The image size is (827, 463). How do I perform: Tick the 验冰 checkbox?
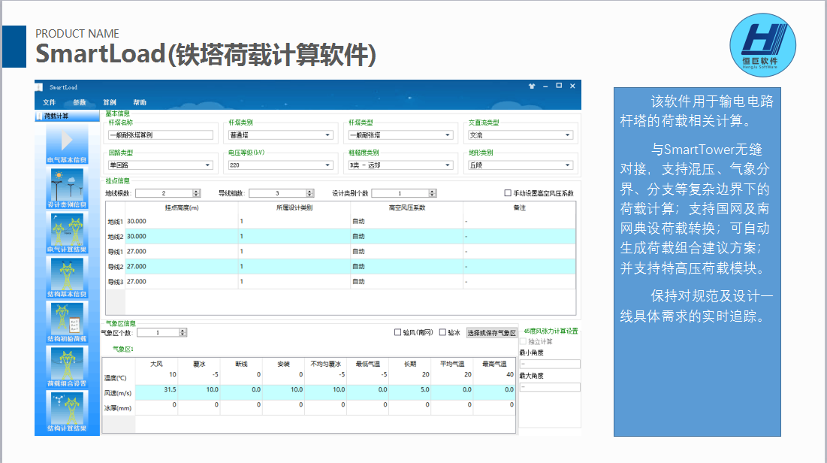pyautogui.click(x=442, y=333)
